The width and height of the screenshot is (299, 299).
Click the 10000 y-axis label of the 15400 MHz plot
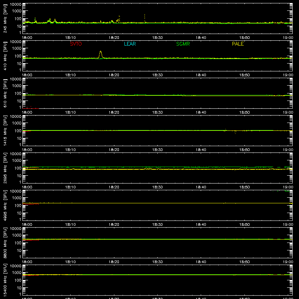16,266
